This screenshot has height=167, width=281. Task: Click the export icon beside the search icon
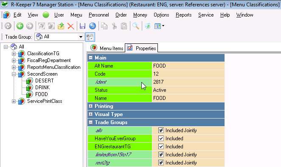click(147, 26)
